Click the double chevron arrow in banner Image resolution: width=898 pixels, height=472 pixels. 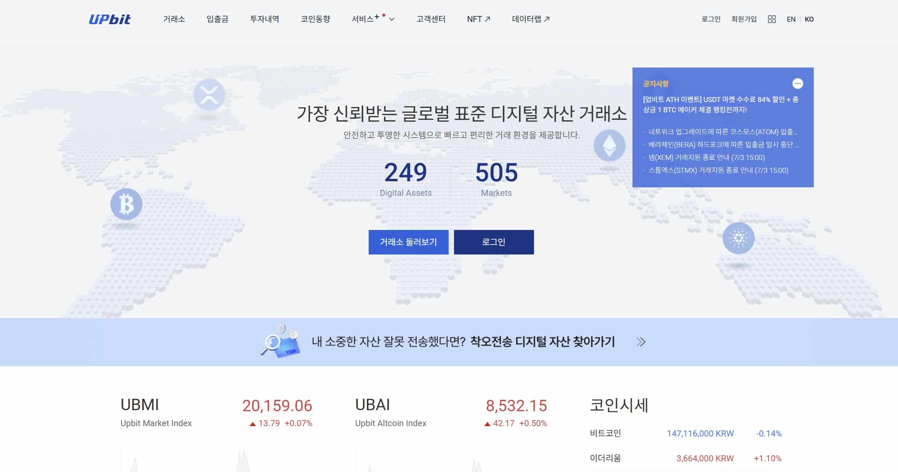point(641,342)
